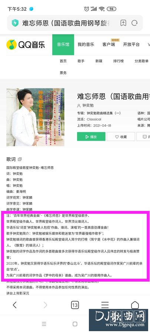The height and width of the screenshot is (333, 150).
Task: Switch to the 我的音乐 tab
Action: (x=86, y=45)
